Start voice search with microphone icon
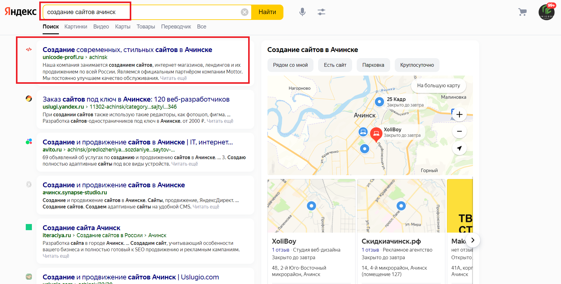The image size is (561, 284). [x=302, y=12]
